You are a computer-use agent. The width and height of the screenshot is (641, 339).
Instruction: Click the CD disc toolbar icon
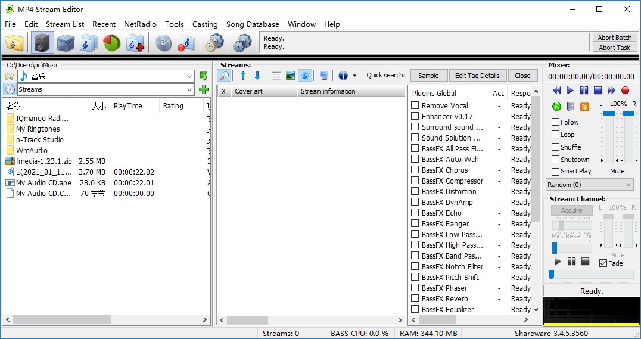click(x=163, y=43)
